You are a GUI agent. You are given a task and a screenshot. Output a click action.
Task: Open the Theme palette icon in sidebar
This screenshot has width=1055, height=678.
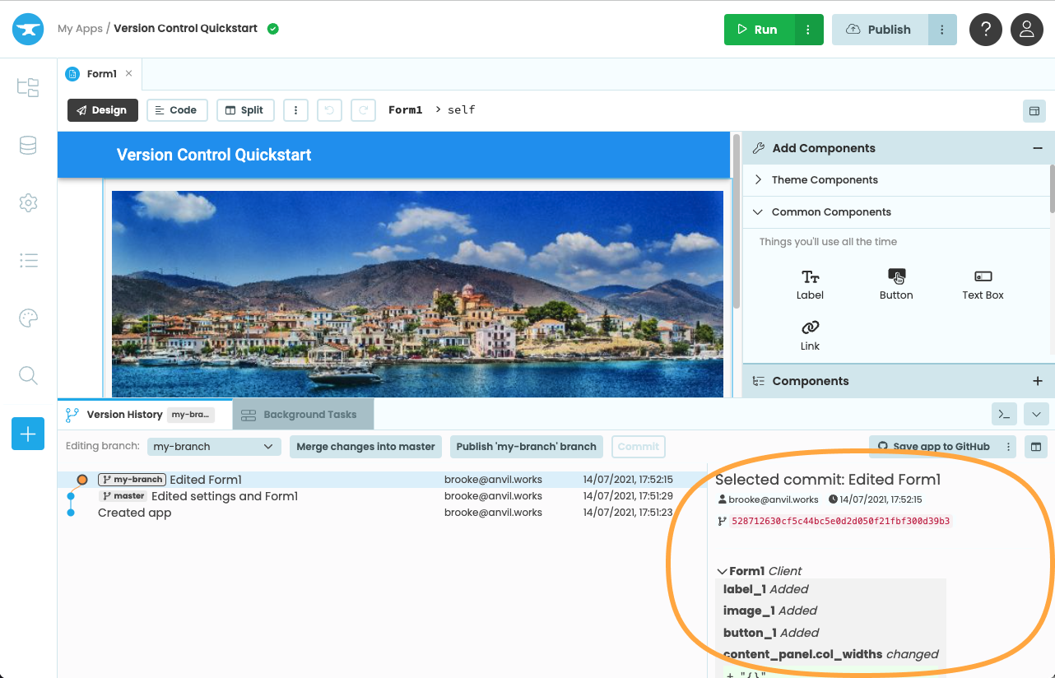pos(27,318)
